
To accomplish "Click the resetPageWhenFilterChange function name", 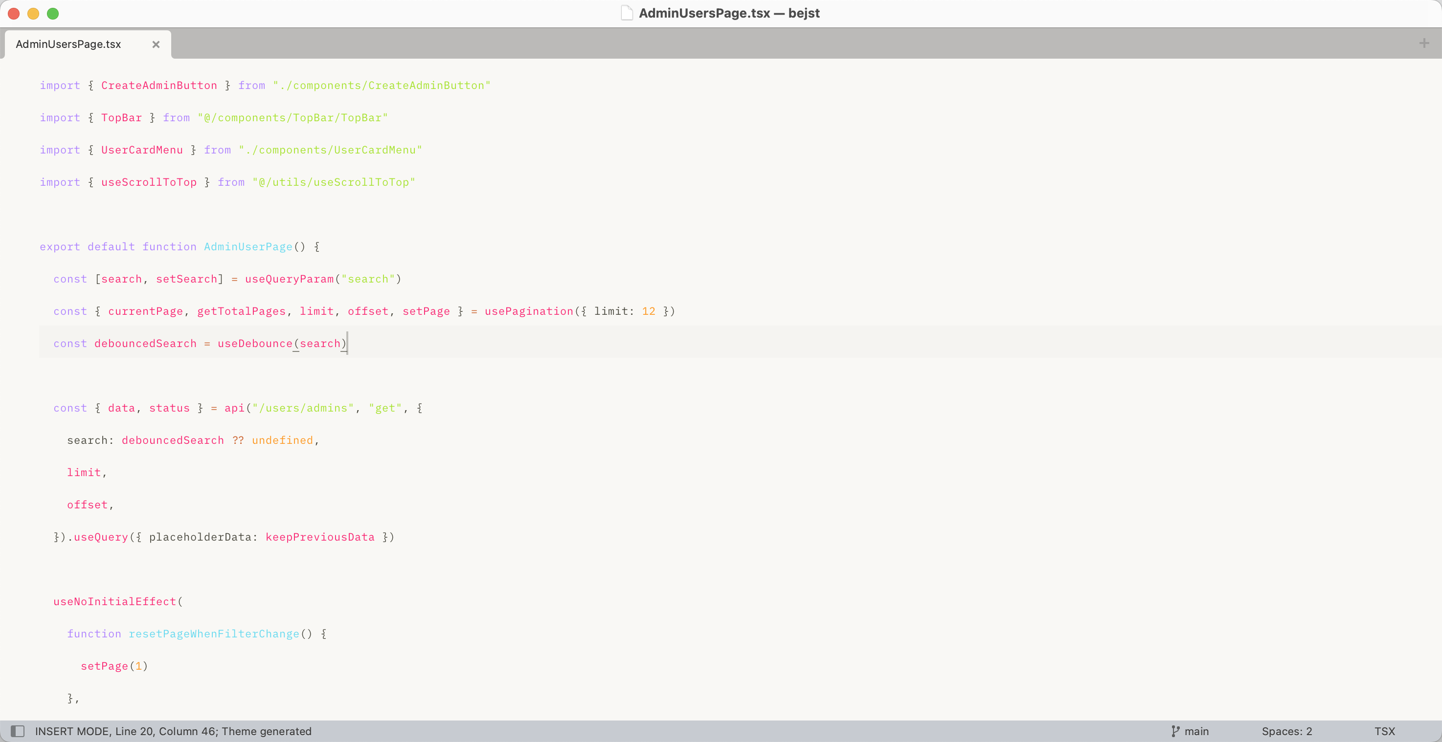I will pos(214,634).
